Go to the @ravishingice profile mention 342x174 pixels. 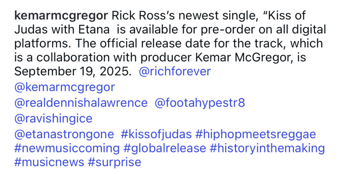[53, 119]
